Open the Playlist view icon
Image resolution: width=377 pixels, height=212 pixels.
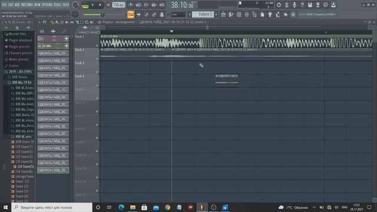tap(223, 14)
